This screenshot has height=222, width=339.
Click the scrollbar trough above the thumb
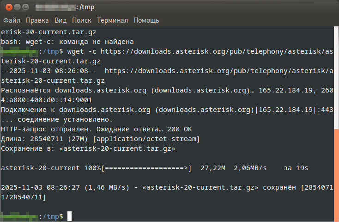click(x=336, y=79)
